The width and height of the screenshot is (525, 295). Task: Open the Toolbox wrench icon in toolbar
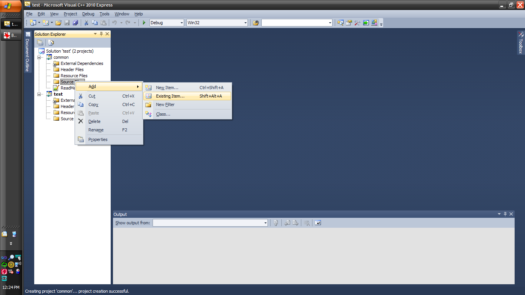tap(357, 23)
